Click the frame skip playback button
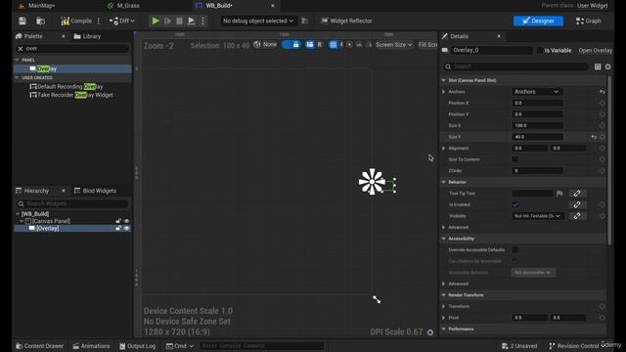 pos(167,21)
